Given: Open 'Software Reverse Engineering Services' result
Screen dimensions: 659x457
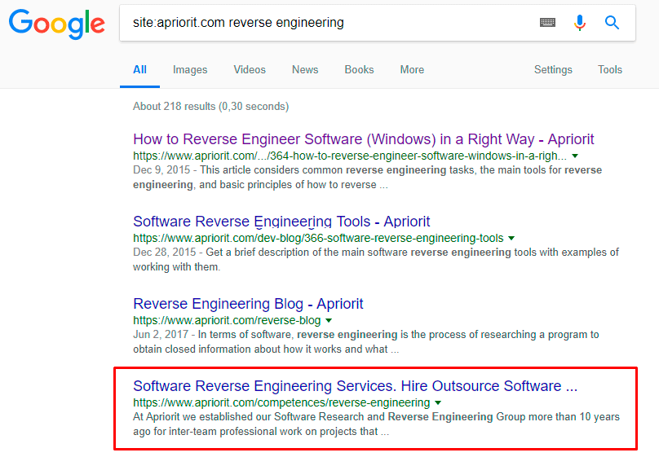Looking at the screenshot, I should click(355, 385).
